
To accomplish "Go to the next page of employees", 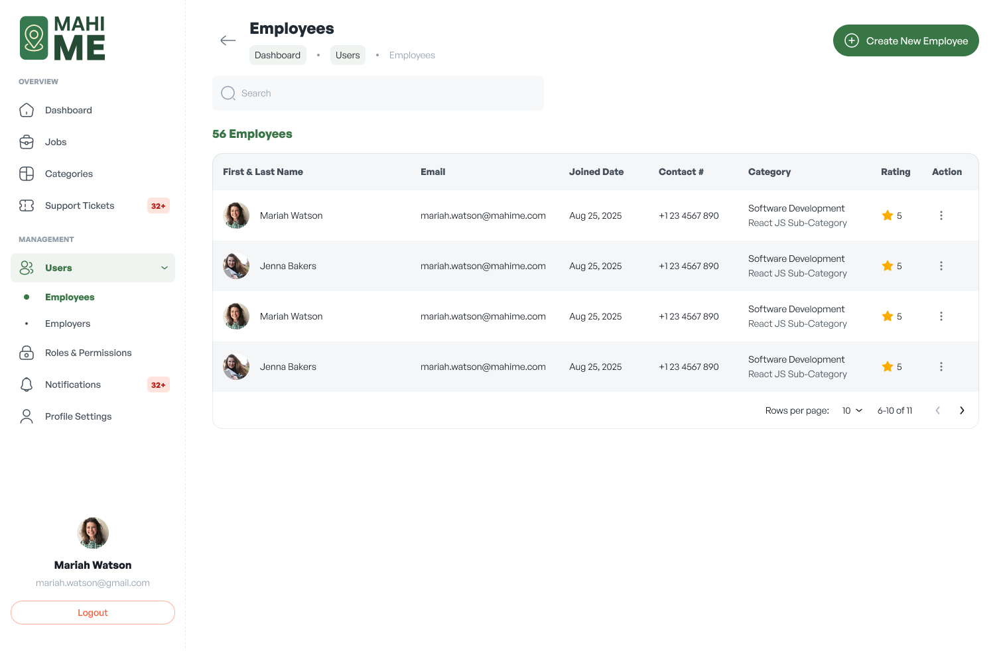I will pos(962,410).
